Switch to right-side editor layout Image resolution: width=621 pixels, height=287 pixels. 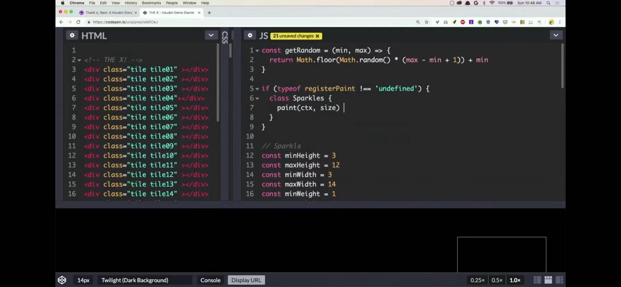[x=559, y=280]
